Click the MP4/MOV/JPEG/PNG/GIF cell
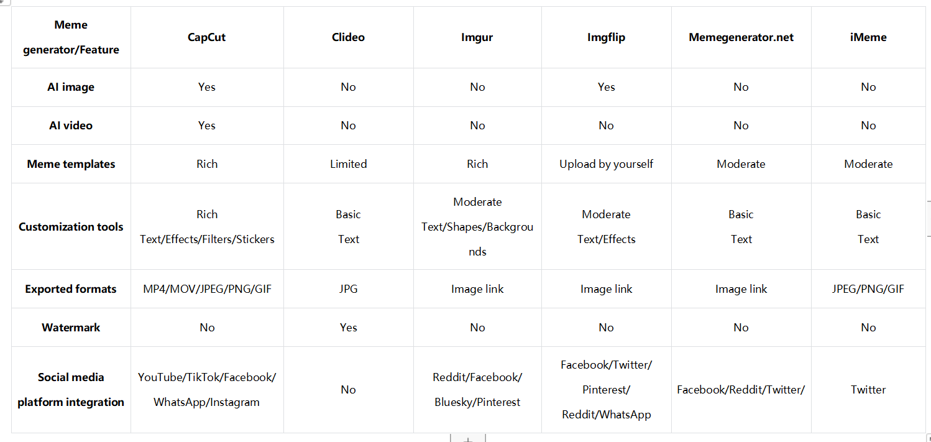Viewport: 931px width, 442px height. pos(207,289)
